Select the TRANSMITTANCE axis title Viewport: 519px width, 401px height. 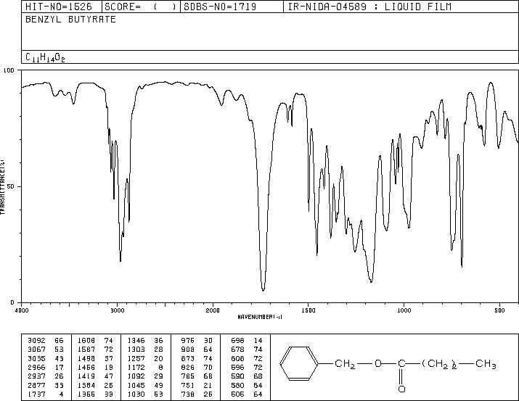coord(2,187)
